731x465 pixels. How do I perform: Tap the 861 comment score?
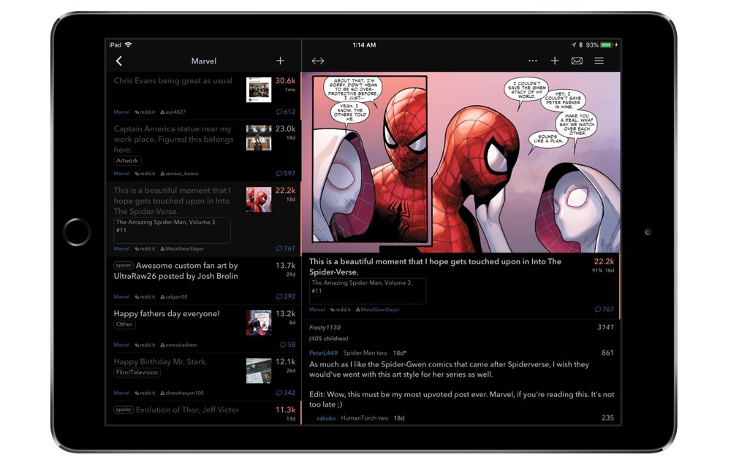click(x=607, y=353)
